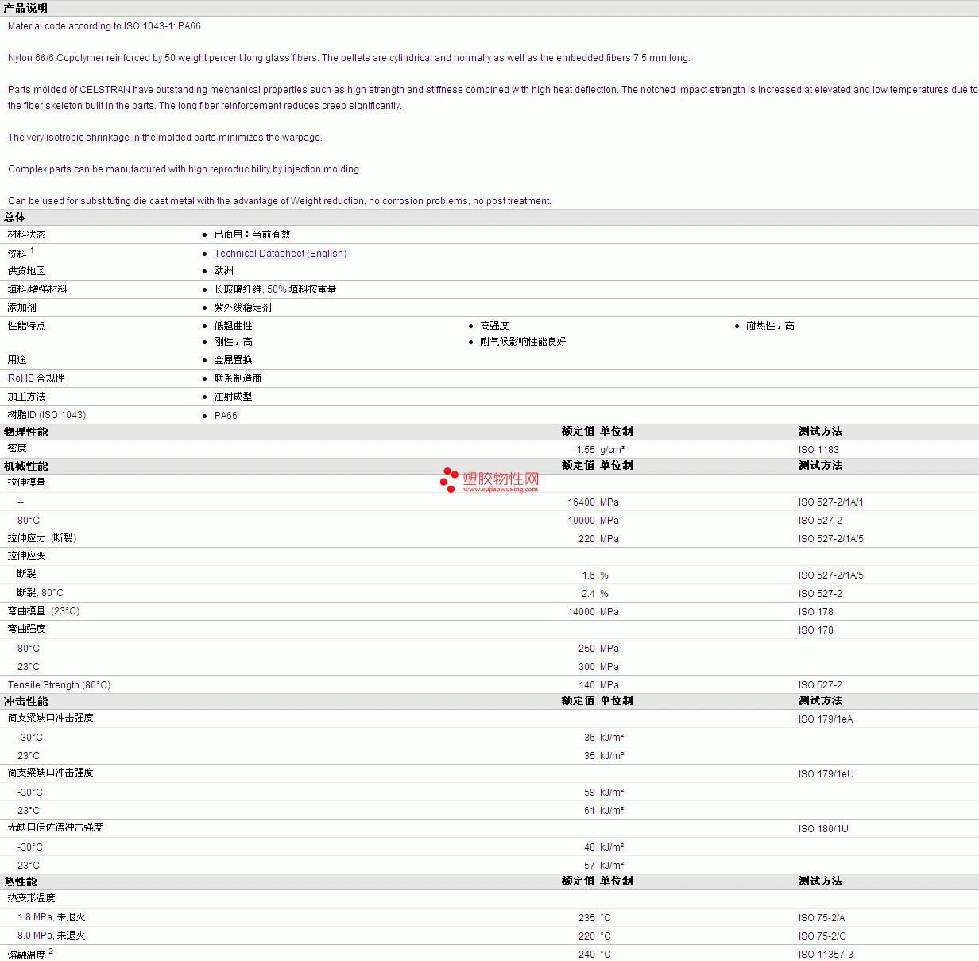
Task: Click the 产品说明 section header
Action: tap(26, 8)
